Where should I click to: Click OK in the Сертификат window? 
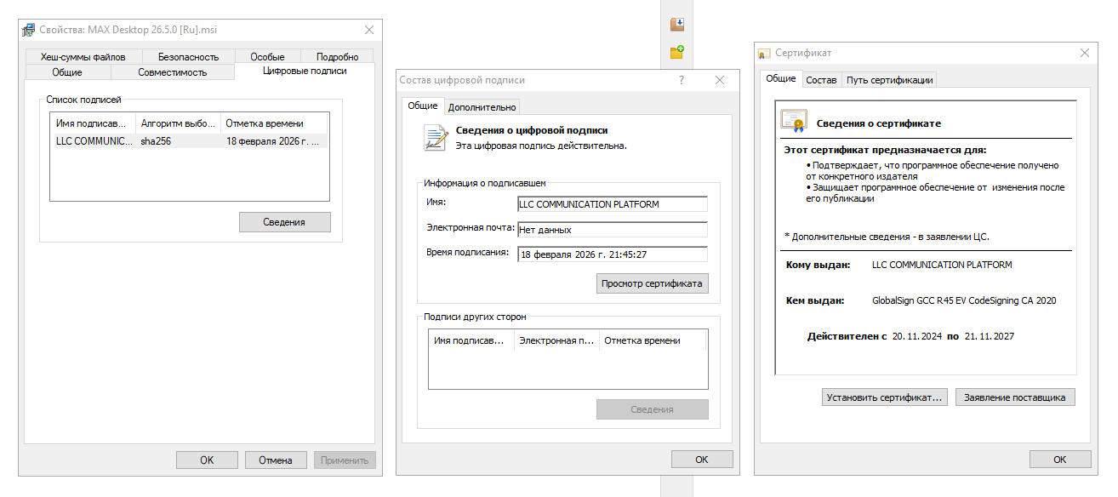[1059, 460]
